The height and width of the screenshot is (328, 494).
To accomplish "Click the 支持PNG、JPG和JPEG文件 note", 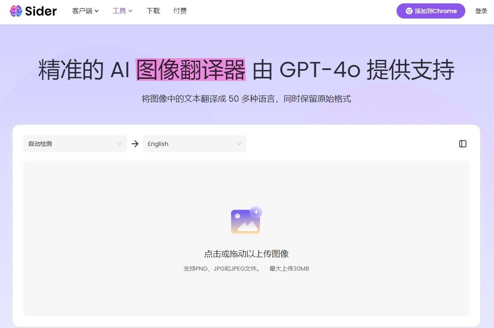I will click(x=222, y=269).
